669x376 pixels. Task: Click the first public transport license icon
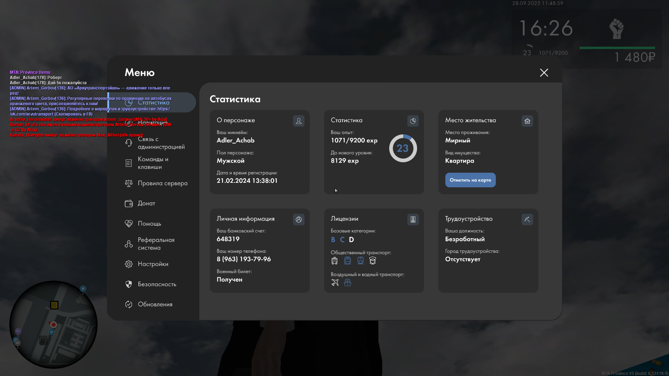point(334,261)
